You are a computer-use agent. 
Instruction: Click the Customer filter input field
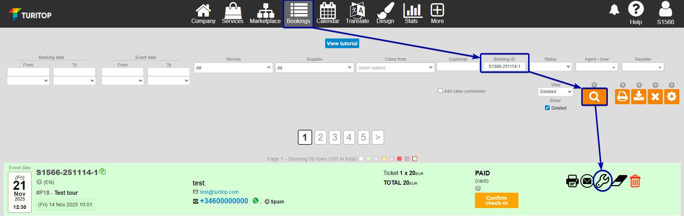458,66
